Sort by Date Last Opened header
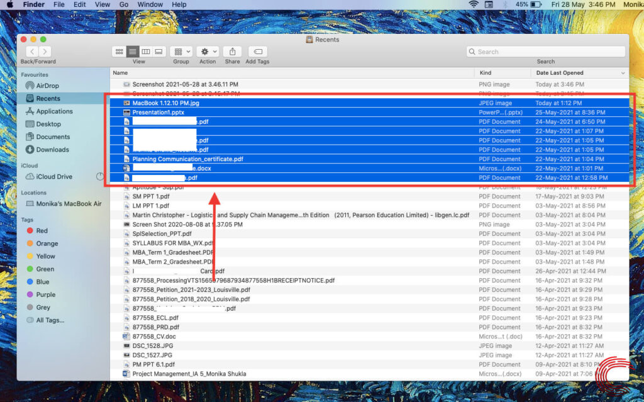Screen dimensions: 644x402 (x=559, y=73)
